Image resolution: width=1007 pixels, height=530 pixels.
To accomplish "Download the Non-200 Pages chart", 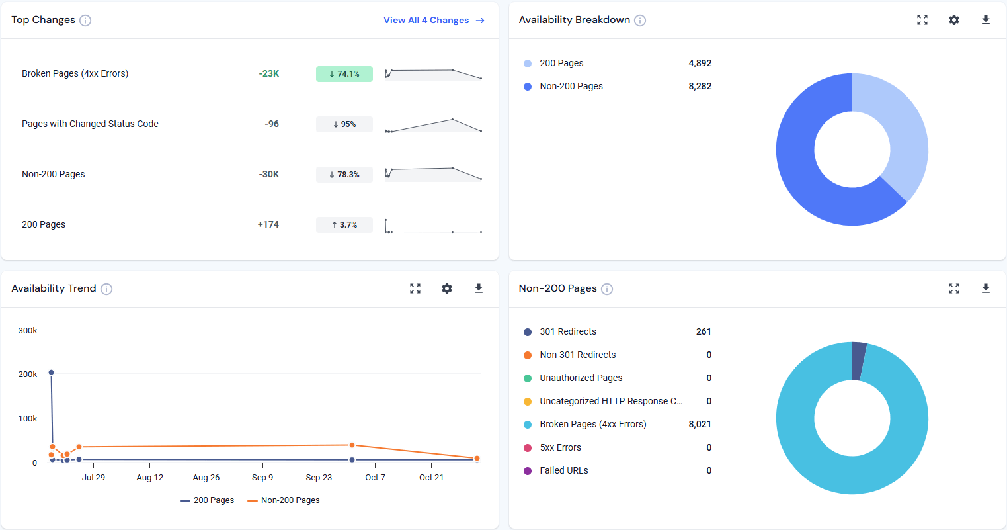I will [986, 288].
